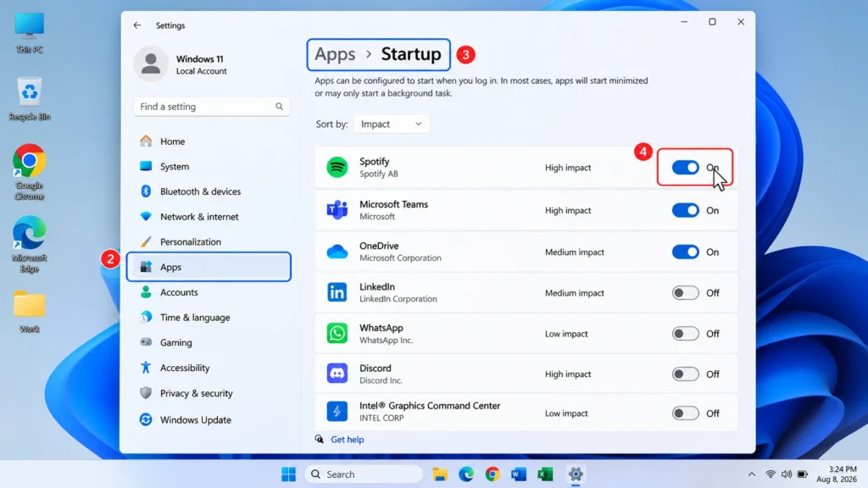The width and height of the screenshot is (868, 488).
Task: Click the LinkedIn Medium impact label
Action: pos(574,292)
